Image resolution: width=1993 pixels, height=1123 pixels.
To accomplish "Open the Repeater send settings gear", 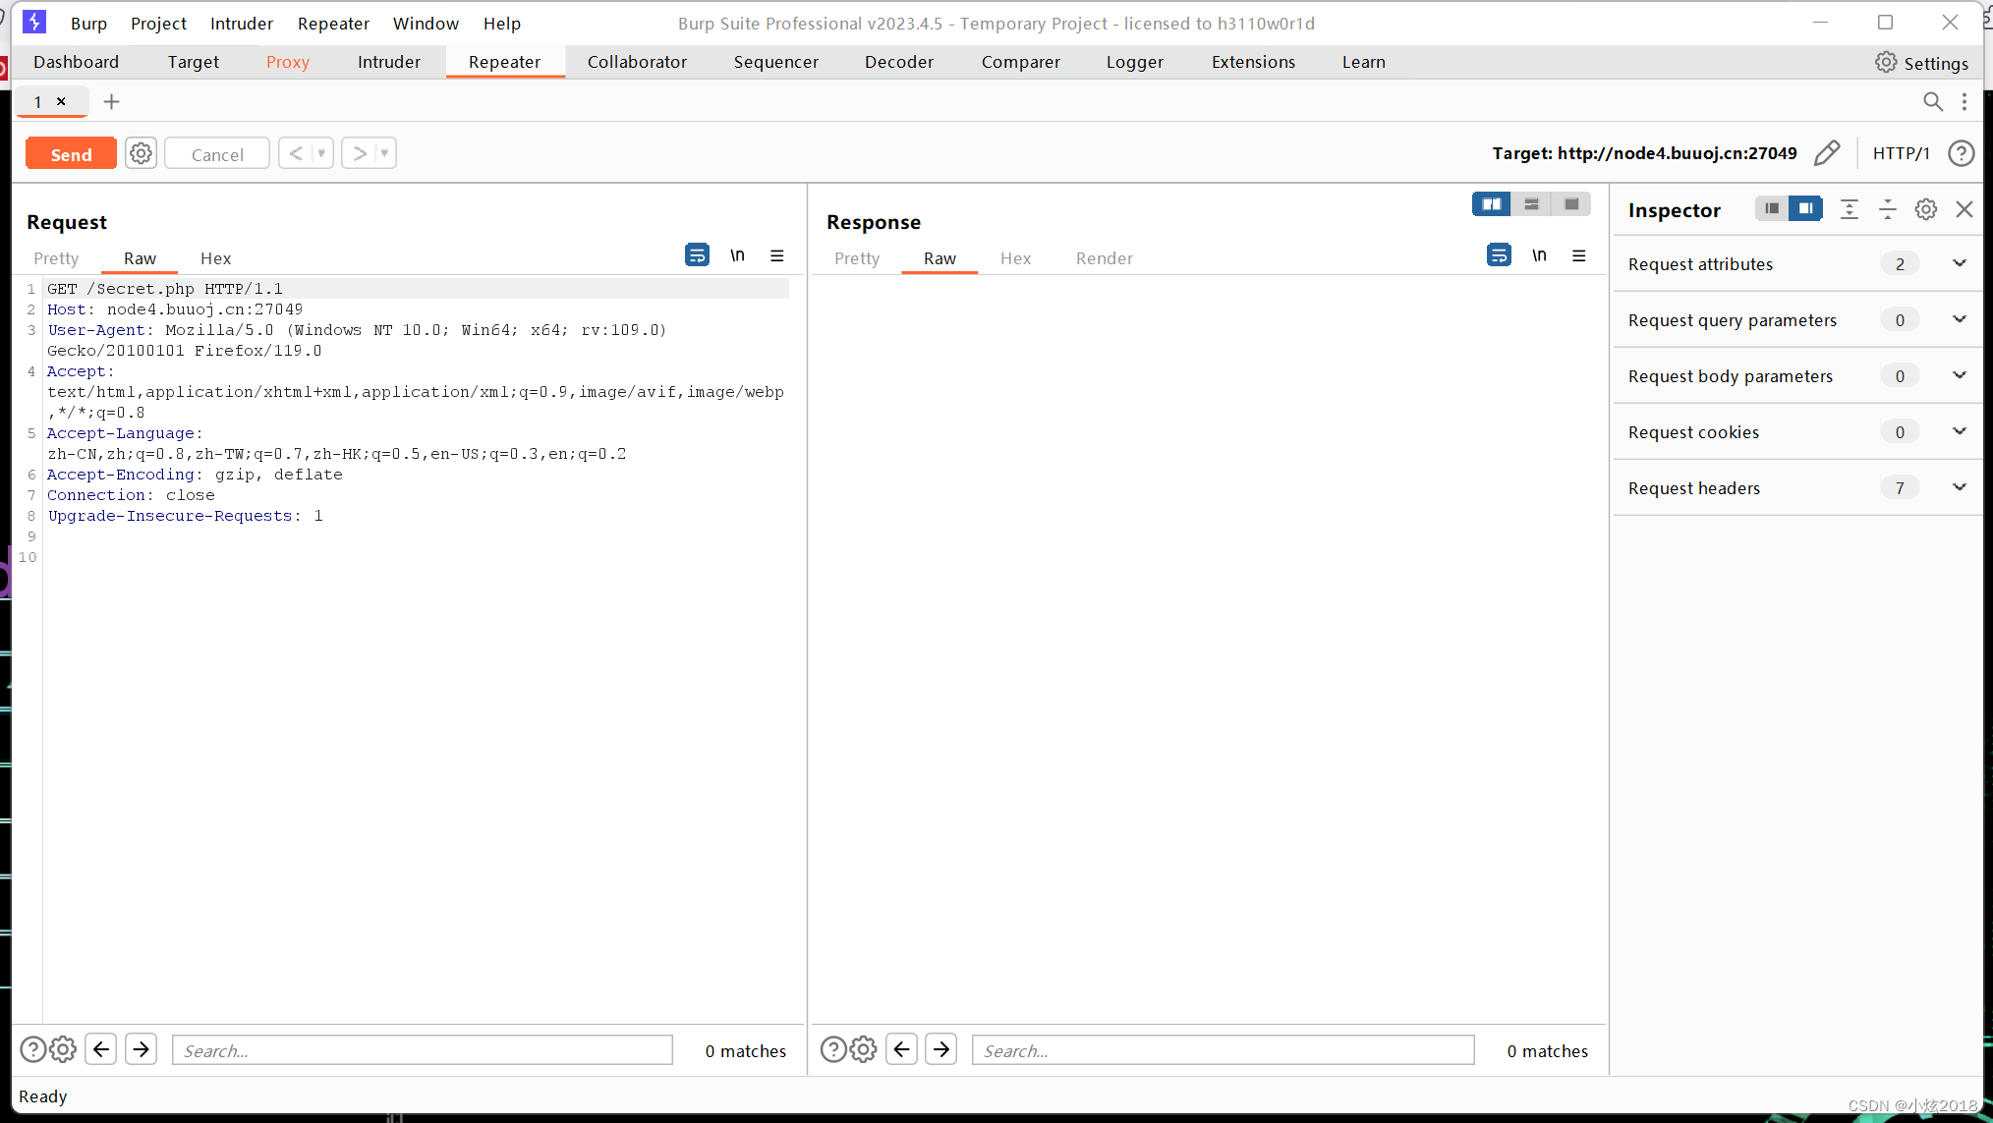I will [142, 153].
